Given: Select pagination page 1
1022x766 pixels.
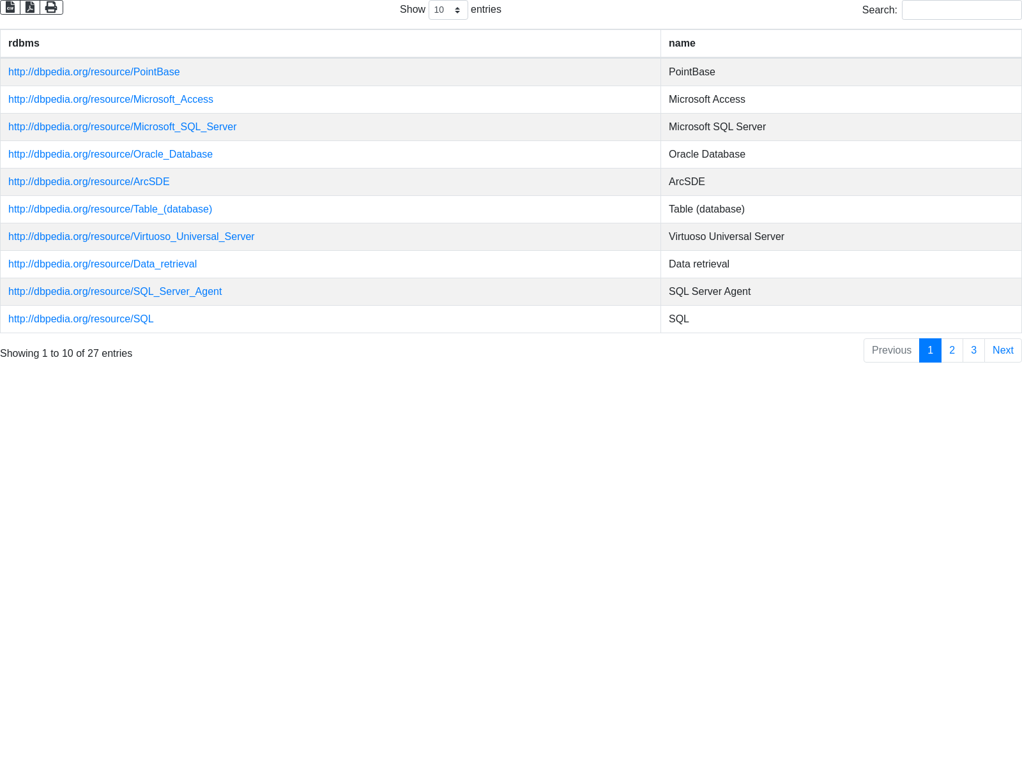Looking at the screenshot, I should coord(930,350).
